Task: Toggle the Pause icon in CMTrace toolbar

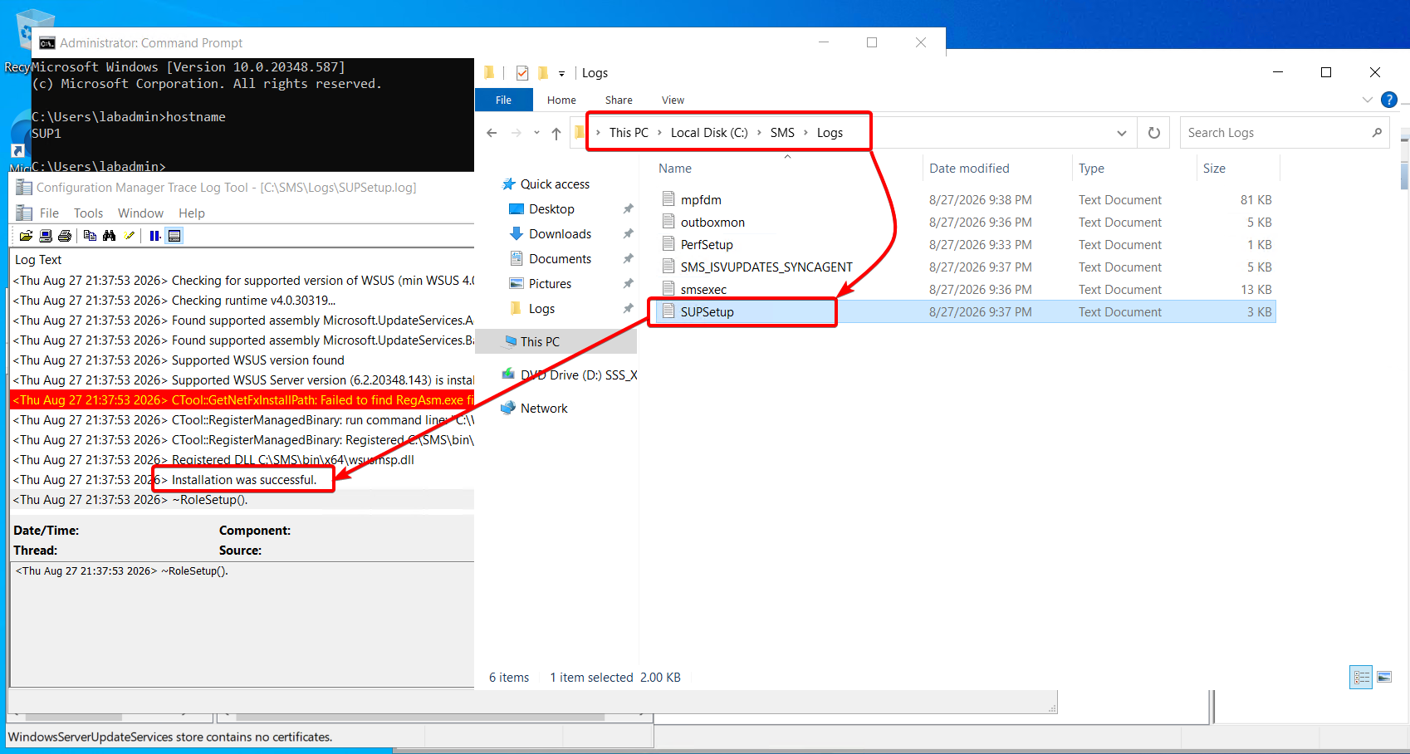Action: [155, 236]
